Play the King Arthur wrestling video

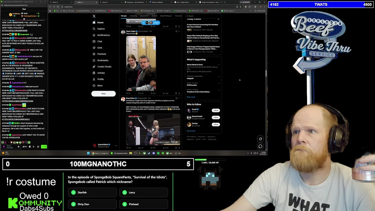tap(153, 130)
